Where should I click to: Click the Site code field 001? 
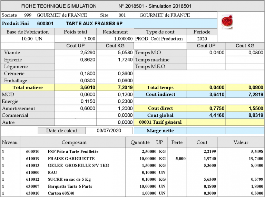[122, 15]
